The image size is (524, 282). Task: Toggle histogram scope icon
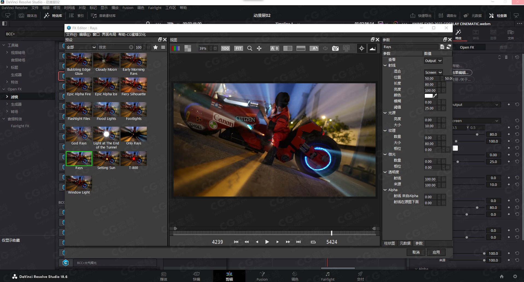[372, 48]
